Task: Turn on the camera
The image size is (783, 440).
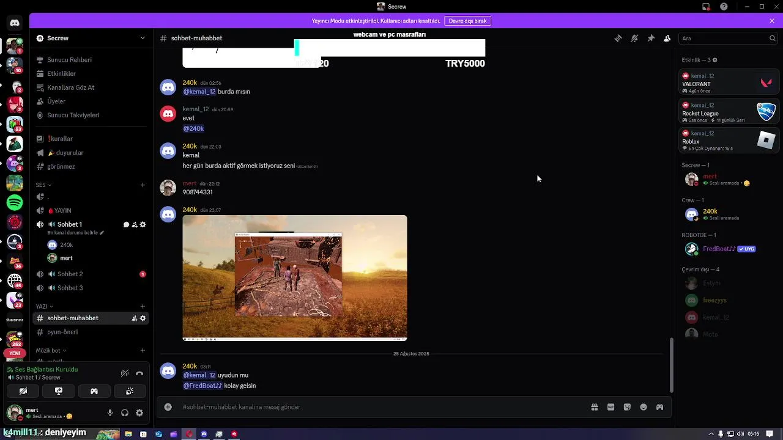Action: 23,391
